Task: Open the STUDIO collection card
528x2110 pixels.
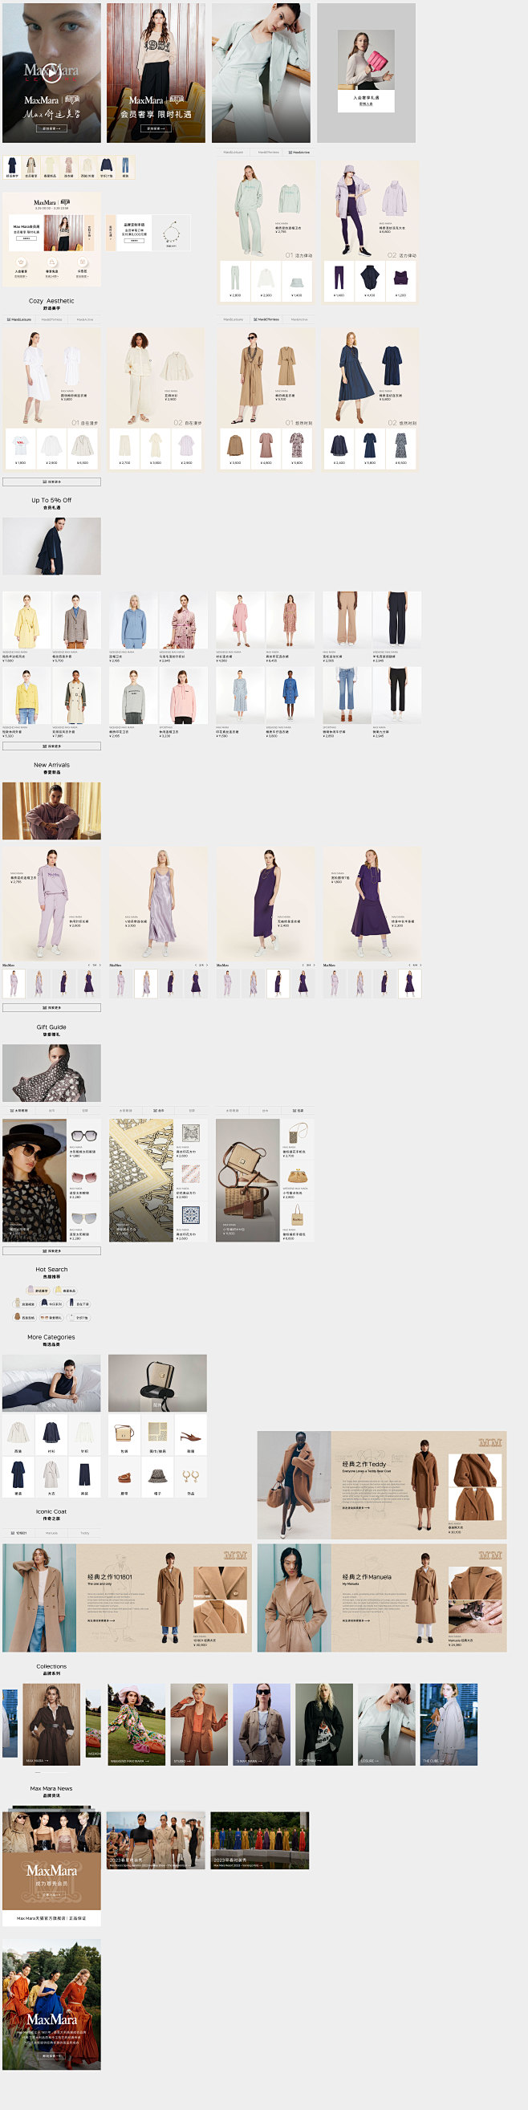Action: pos(199,1725)
